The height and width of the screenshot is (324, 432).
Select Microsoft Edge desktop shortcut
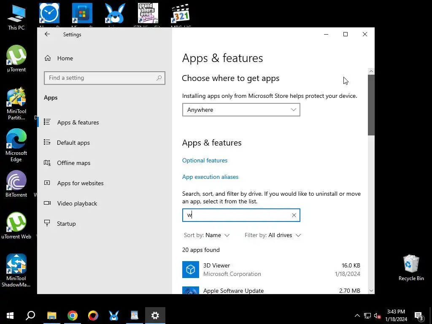(x=16, y=145)
